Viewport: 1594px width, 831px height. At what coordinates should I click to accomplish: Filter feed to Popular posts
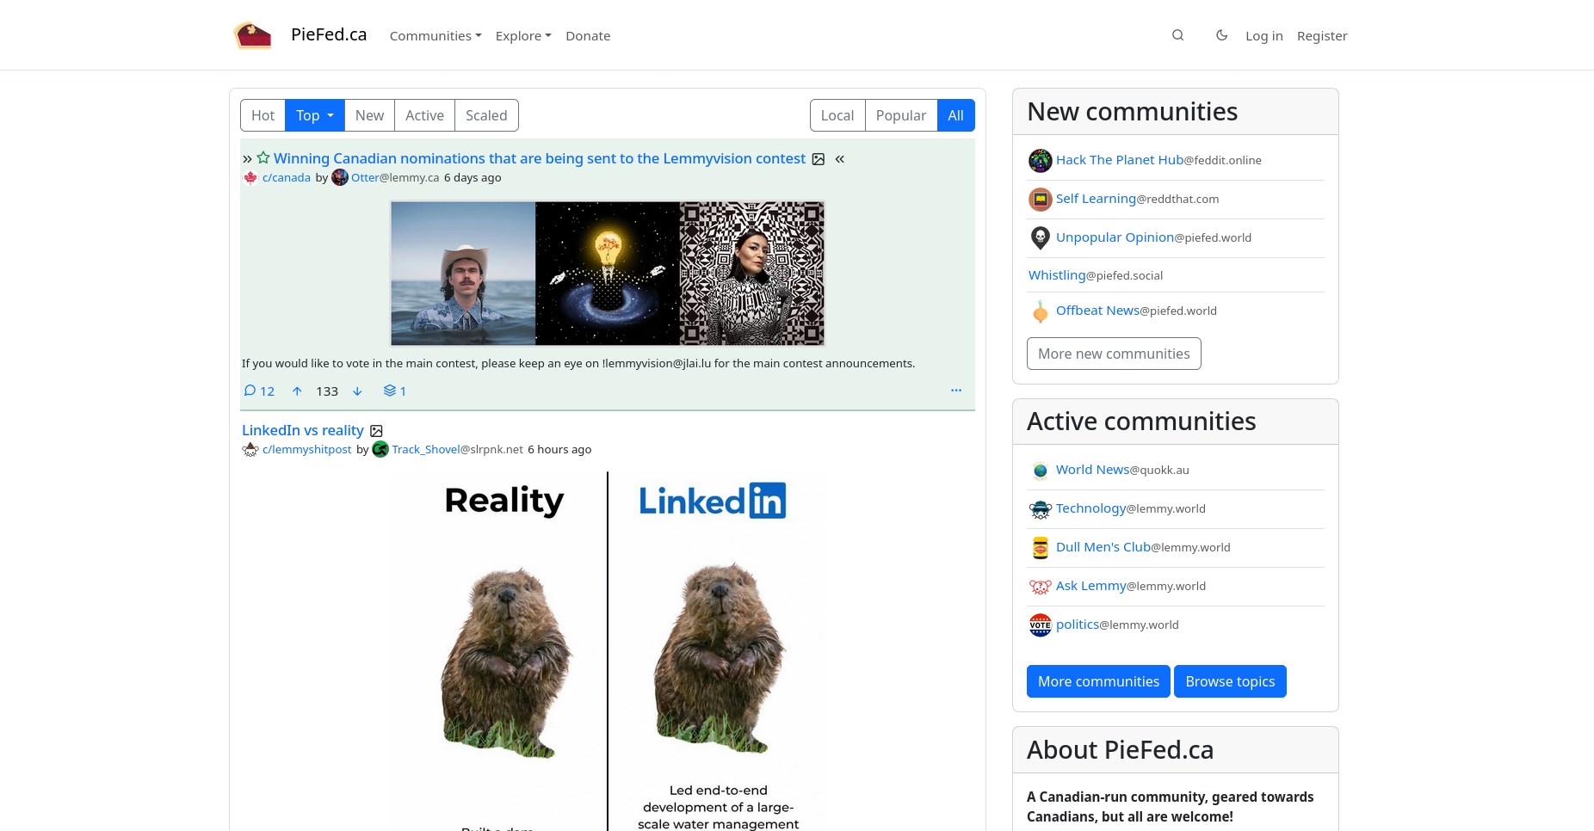(900, 115)
